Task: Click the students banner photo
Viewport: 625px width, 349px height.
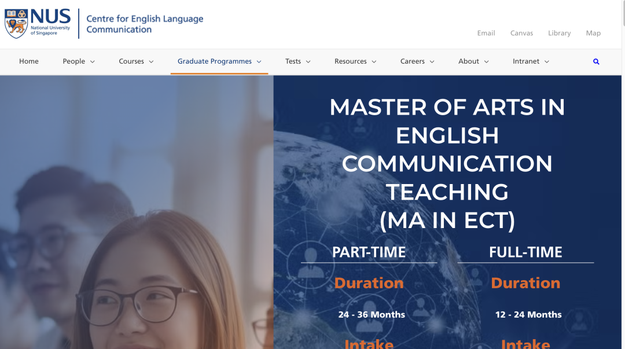Action: [137, 212]
